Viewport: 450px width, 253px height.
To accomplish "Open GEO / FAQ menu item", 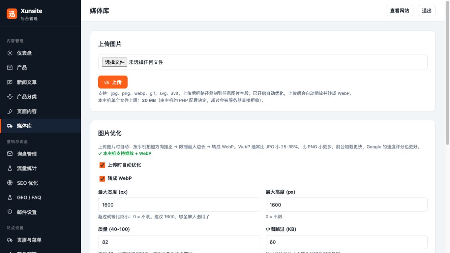I will [x=40, y=198].
